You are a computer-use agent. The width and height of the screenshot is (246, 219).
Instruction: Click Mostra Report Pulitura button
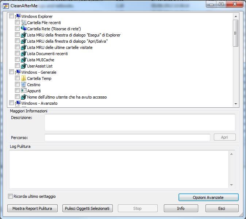(x=32, y=208)
